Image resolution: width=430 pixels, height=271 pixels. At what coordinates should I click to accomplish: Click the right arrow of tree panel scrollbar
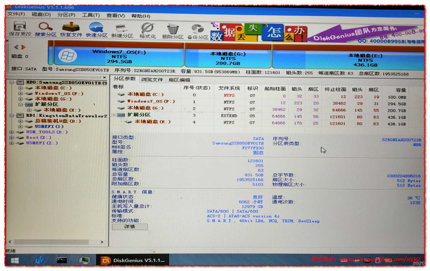pos(102,242)
